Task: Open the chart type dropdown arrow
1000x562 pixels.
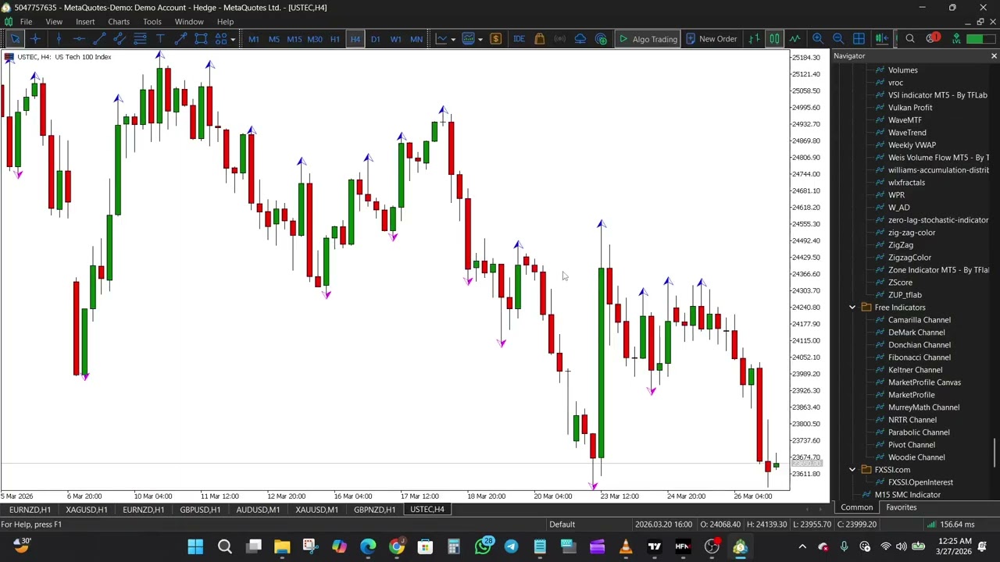Action: 452,39
